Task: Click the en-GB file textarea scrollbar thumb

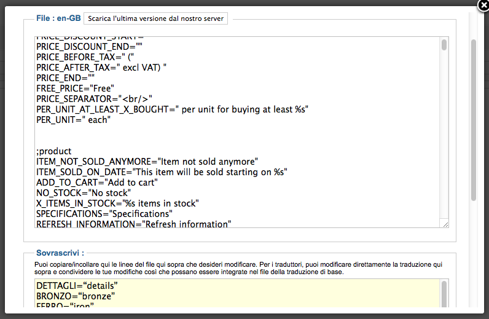Action: click(x=444, y=45)
